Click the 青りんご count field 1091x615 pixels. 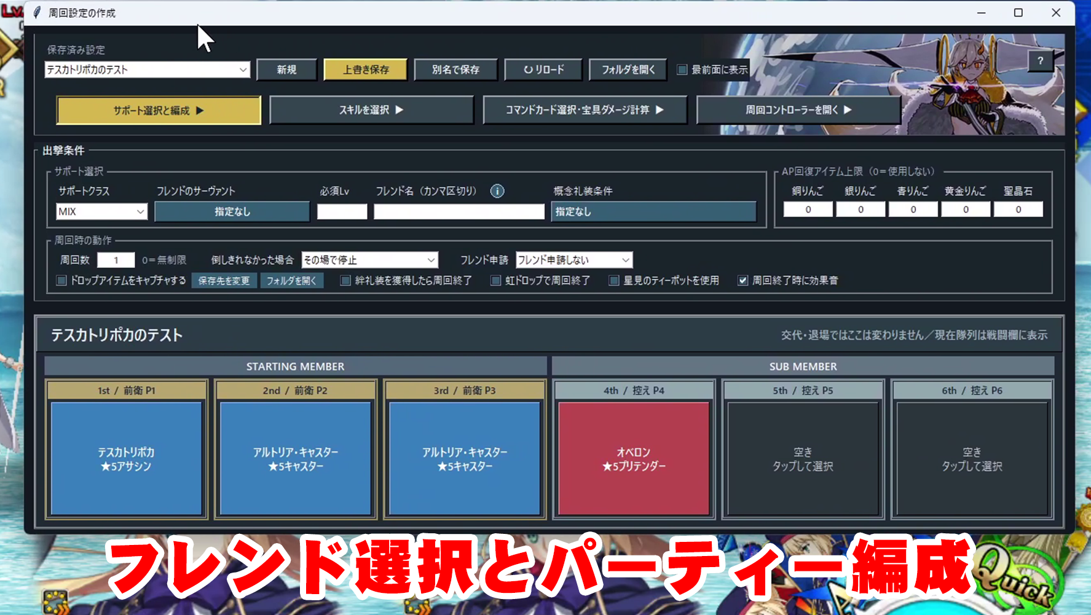(913, 210)
